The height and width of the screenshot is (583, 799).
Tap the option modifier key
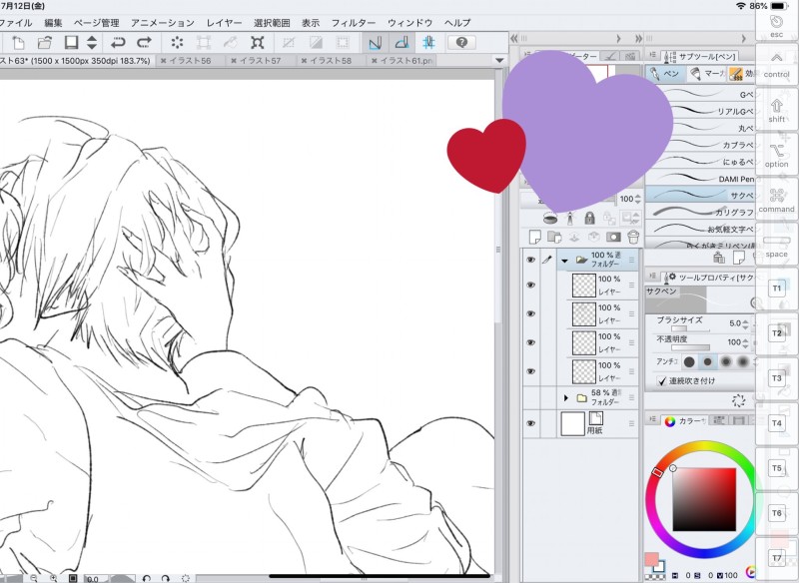click(776, 154)
